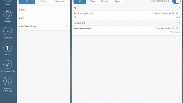Select the All tab in homework filter
The width and height of the screenshot is (183, 103).
pyautogui.click(x=80, y=2)
